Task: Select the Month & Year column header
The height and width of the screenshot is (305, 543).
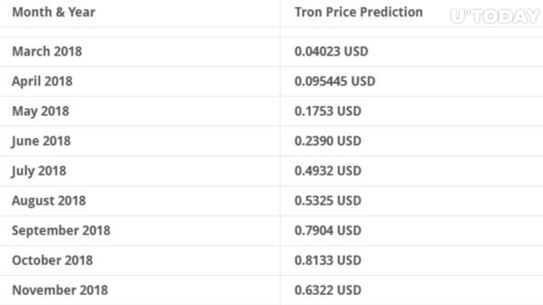Action: point(54,12)
